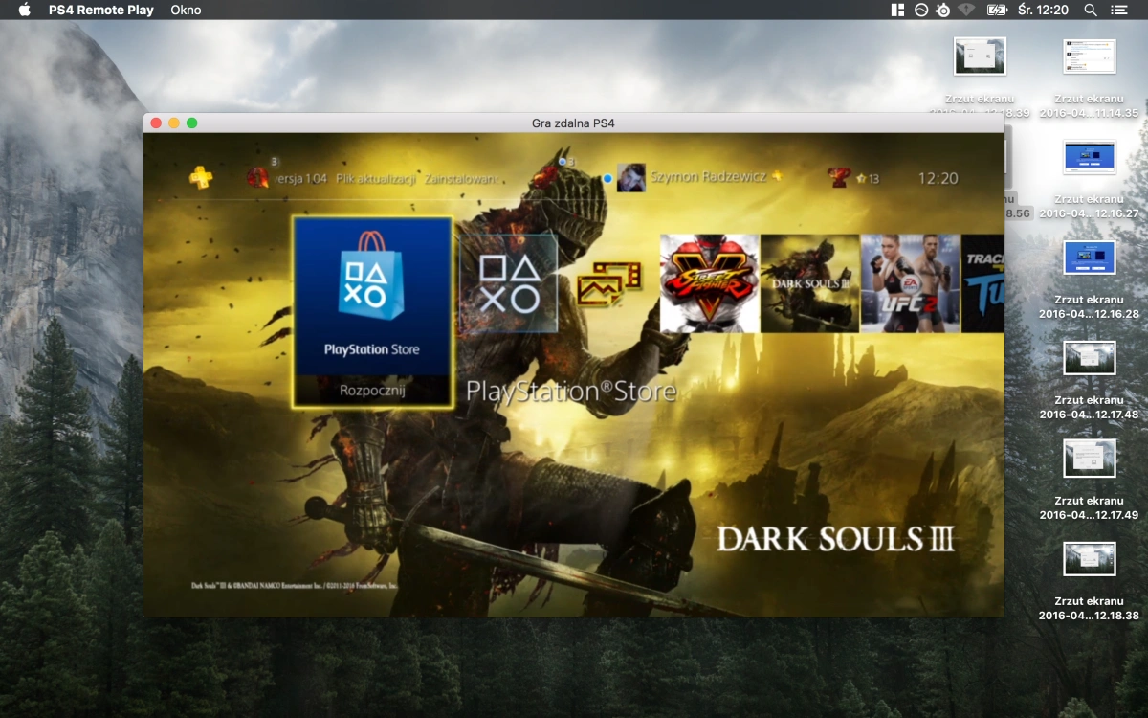Open the PS4 Remote Play menu
1148x718 pixels.
point(101,10)
